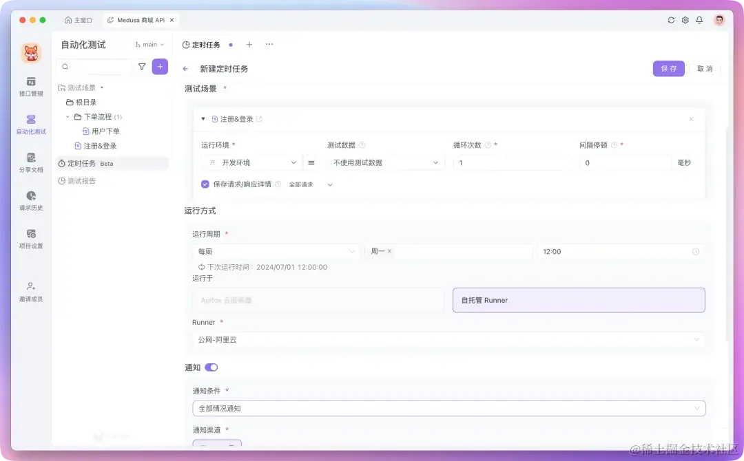Open 项目设置 from the sidebar
The image size is (744, 461).
pyautogui.click(x=30, y=239)
